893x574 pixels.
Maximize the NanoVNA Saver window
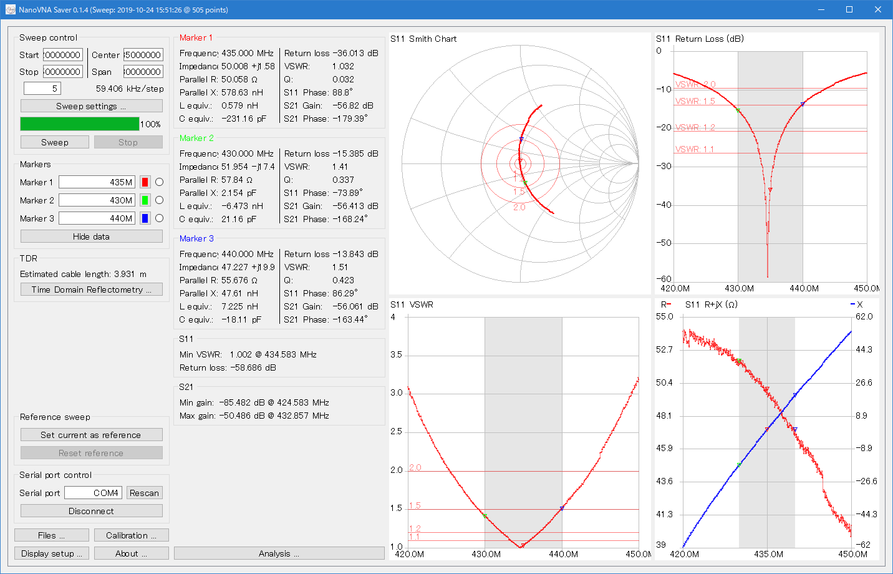849,9
